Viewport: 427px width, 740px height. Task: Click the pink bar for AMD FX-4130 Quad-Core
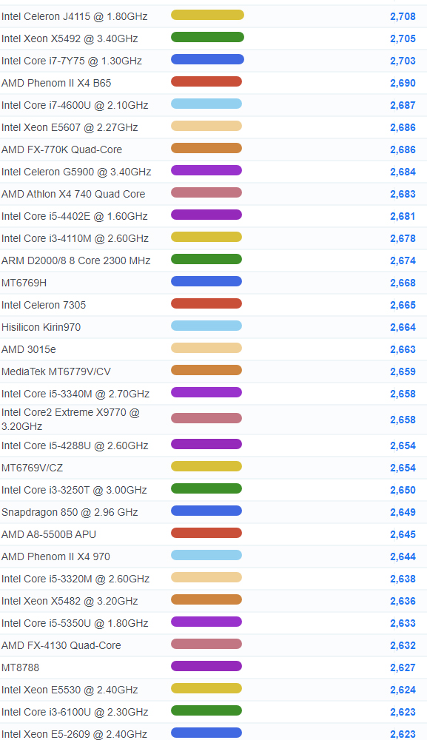point(206,644)
